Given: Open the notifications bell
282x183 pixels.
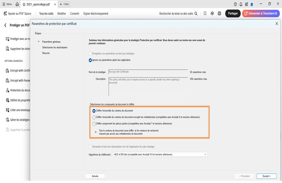Looking at the screenshot, I should [x=241, y=4].
